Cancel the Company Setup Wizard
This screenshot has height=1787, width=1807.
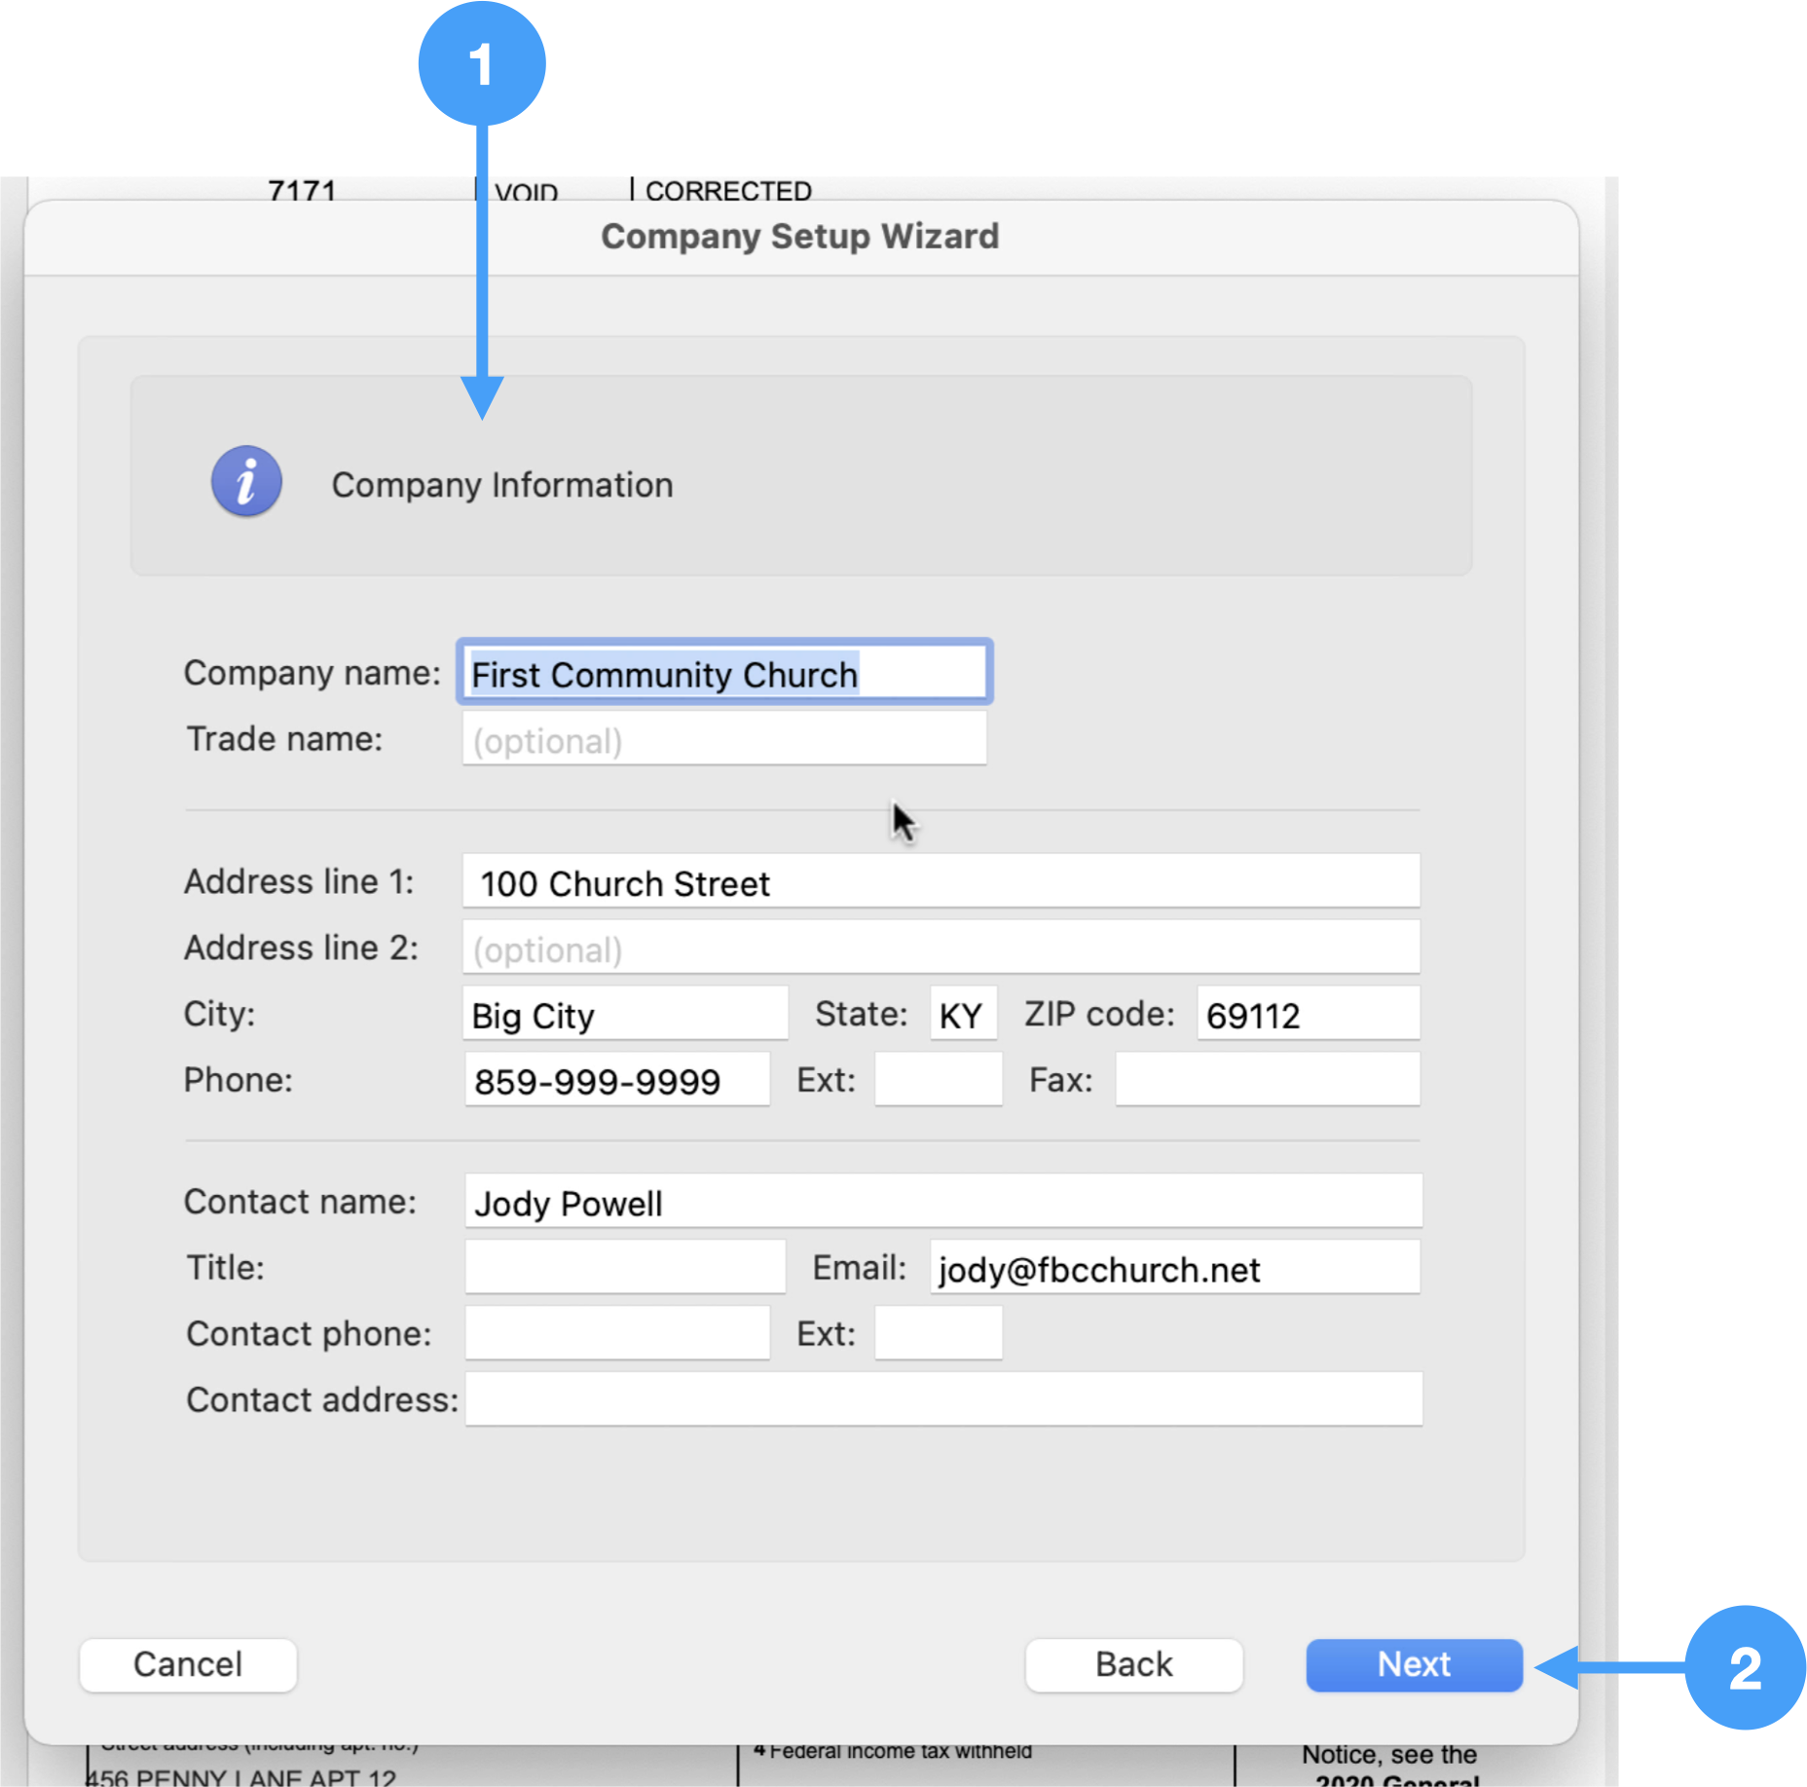[x=188, y=1664]
